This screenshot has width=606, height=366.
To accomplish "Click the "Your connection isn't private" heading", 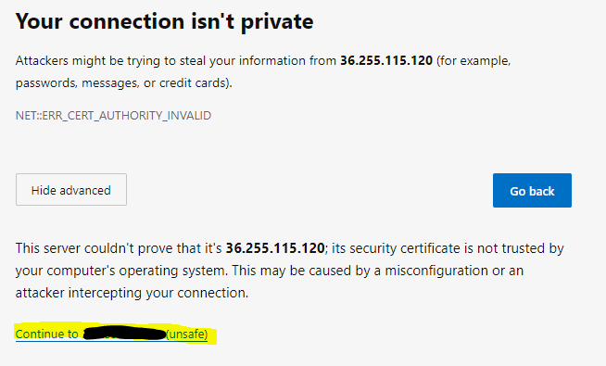I will [x=164, y=21].
